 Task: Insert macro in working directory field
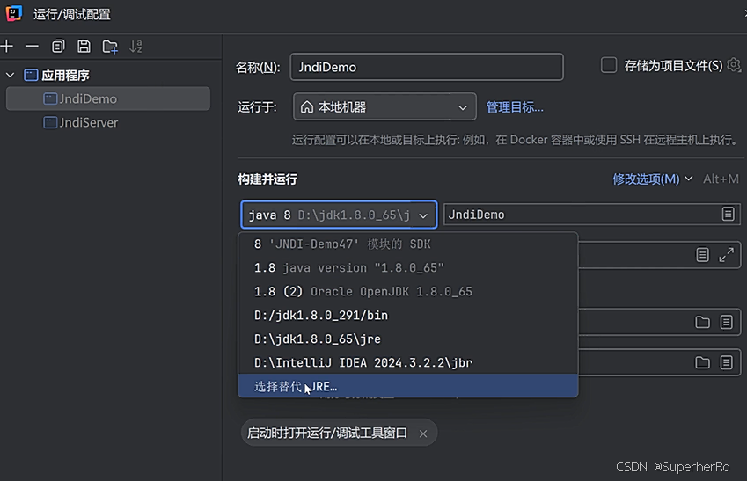[x=727, y=323]
